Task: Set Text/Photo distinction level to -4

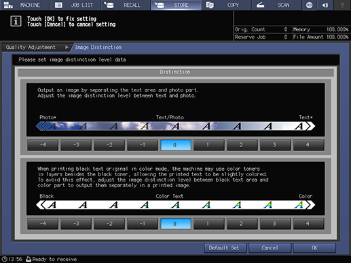Action: pos(43,145)
